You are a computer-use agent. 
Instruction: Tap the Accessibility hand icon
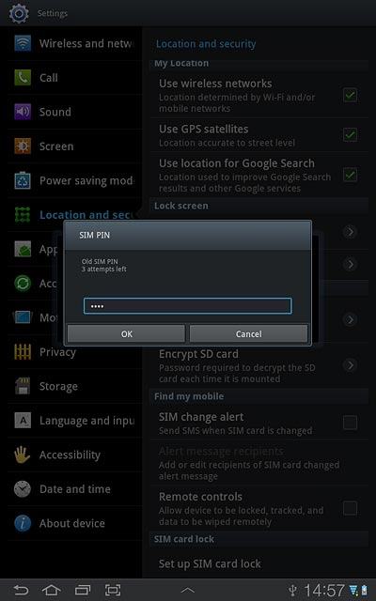[23, 455]
